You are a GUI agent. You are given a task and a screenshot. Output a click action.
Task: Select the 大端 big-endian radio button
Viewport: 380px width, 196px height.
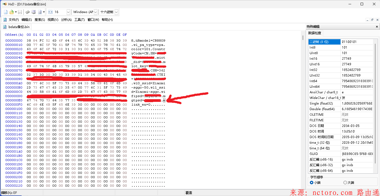tap(345, 183)
